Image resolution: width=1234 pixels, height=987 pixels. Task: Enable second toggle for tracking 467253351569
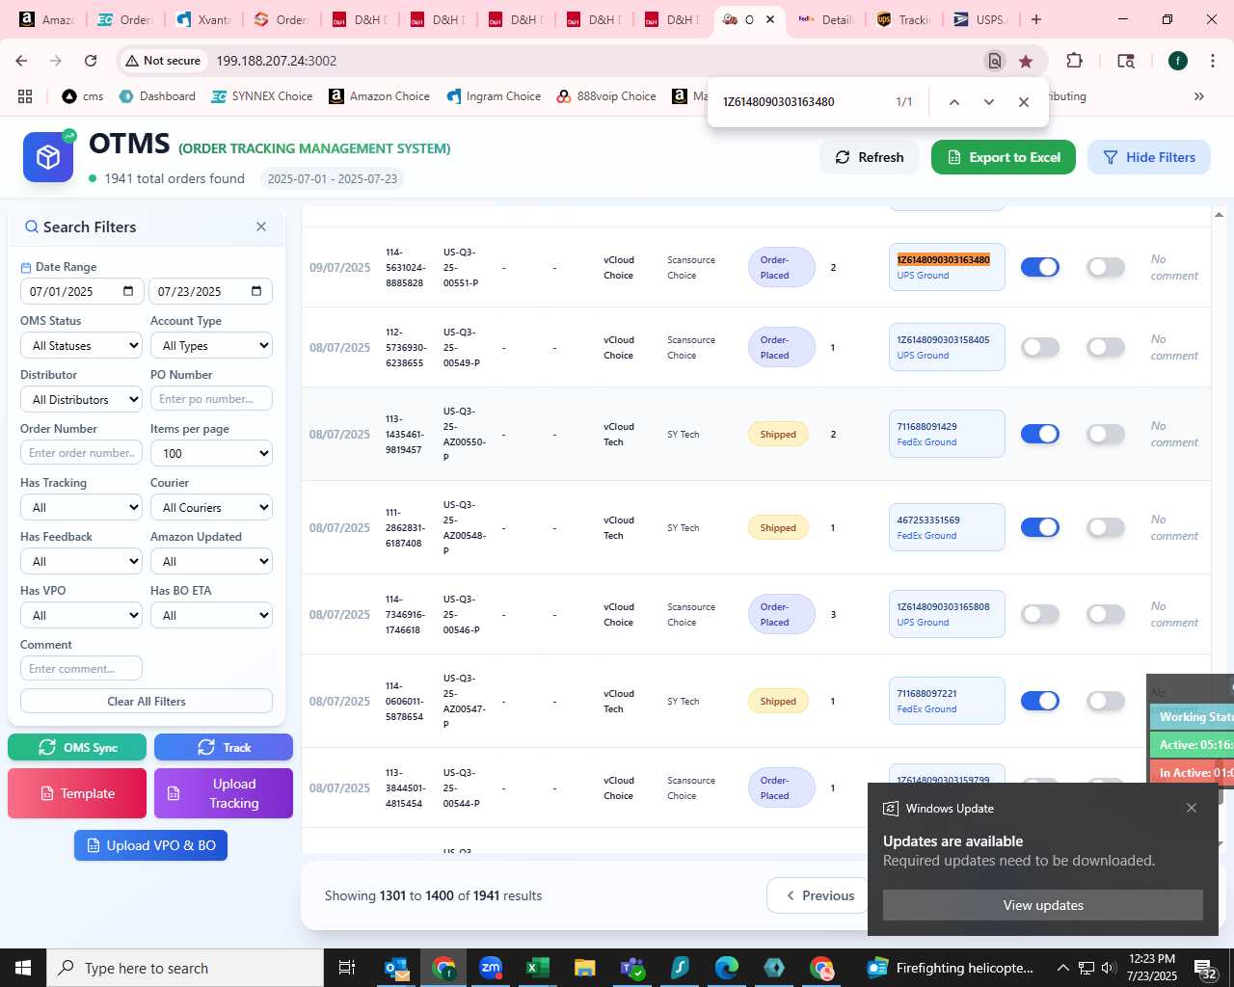point(1106,527)
